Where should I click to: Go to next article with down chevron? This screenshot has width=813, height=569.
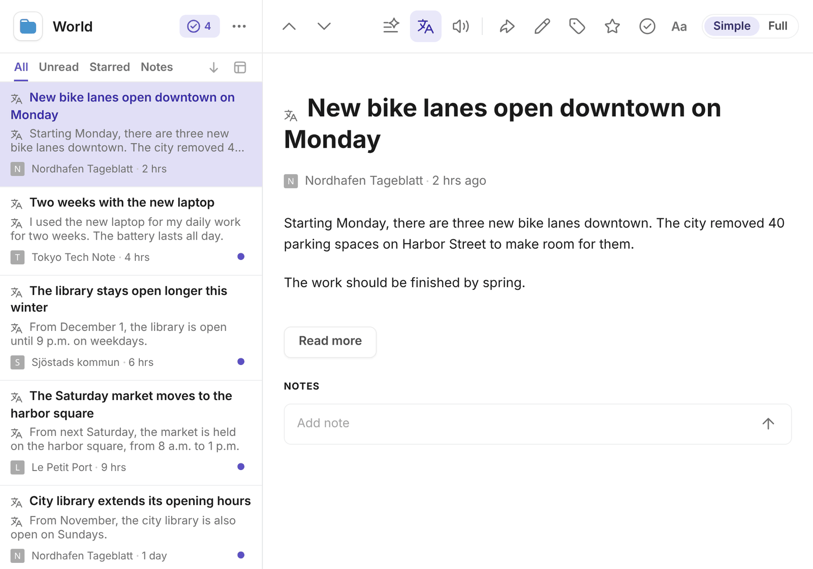click(x=324, y=26)
